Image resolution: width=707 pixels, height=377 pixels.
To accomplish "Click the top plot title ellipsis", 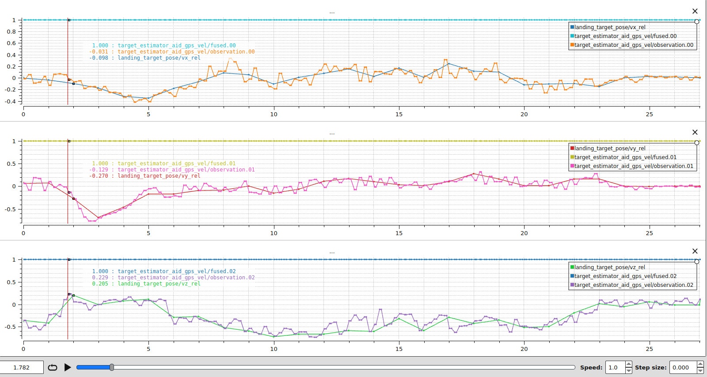I will [332, 12].
